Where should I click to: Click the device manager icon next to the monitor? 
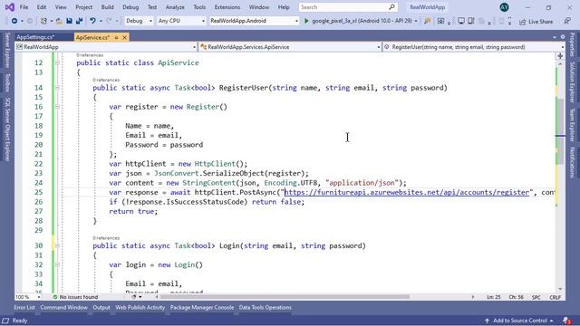point(471,21)
